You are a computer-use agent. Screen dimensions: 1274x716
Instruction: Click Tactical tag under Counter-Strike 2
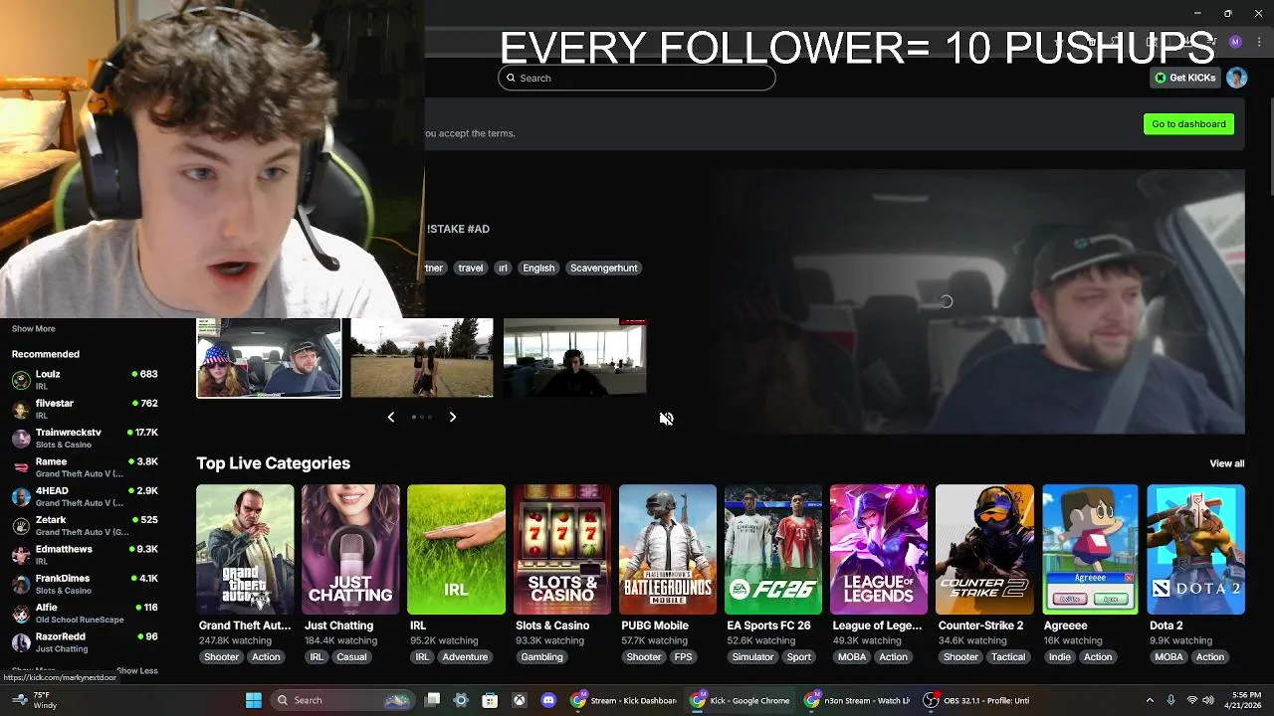tap(1007, 657)
